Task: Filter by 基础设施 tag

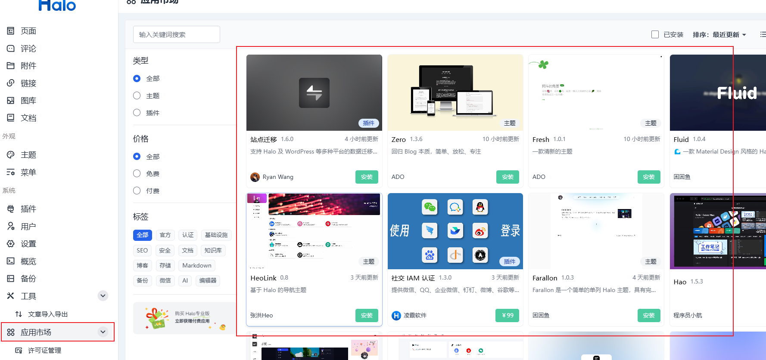Action: (x=216, y=235)
